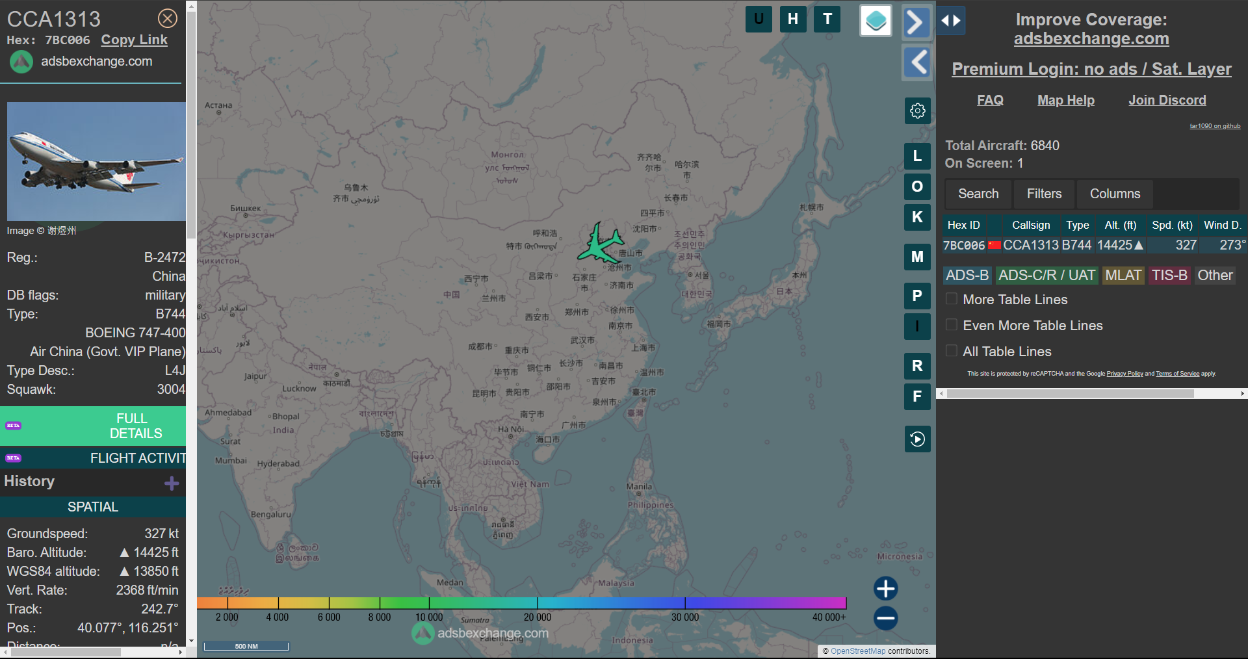View the Air China 747 photo thumbnail
Image resolution: width=1248 pixels, height=659 pixels.
[x=96, y=161]
